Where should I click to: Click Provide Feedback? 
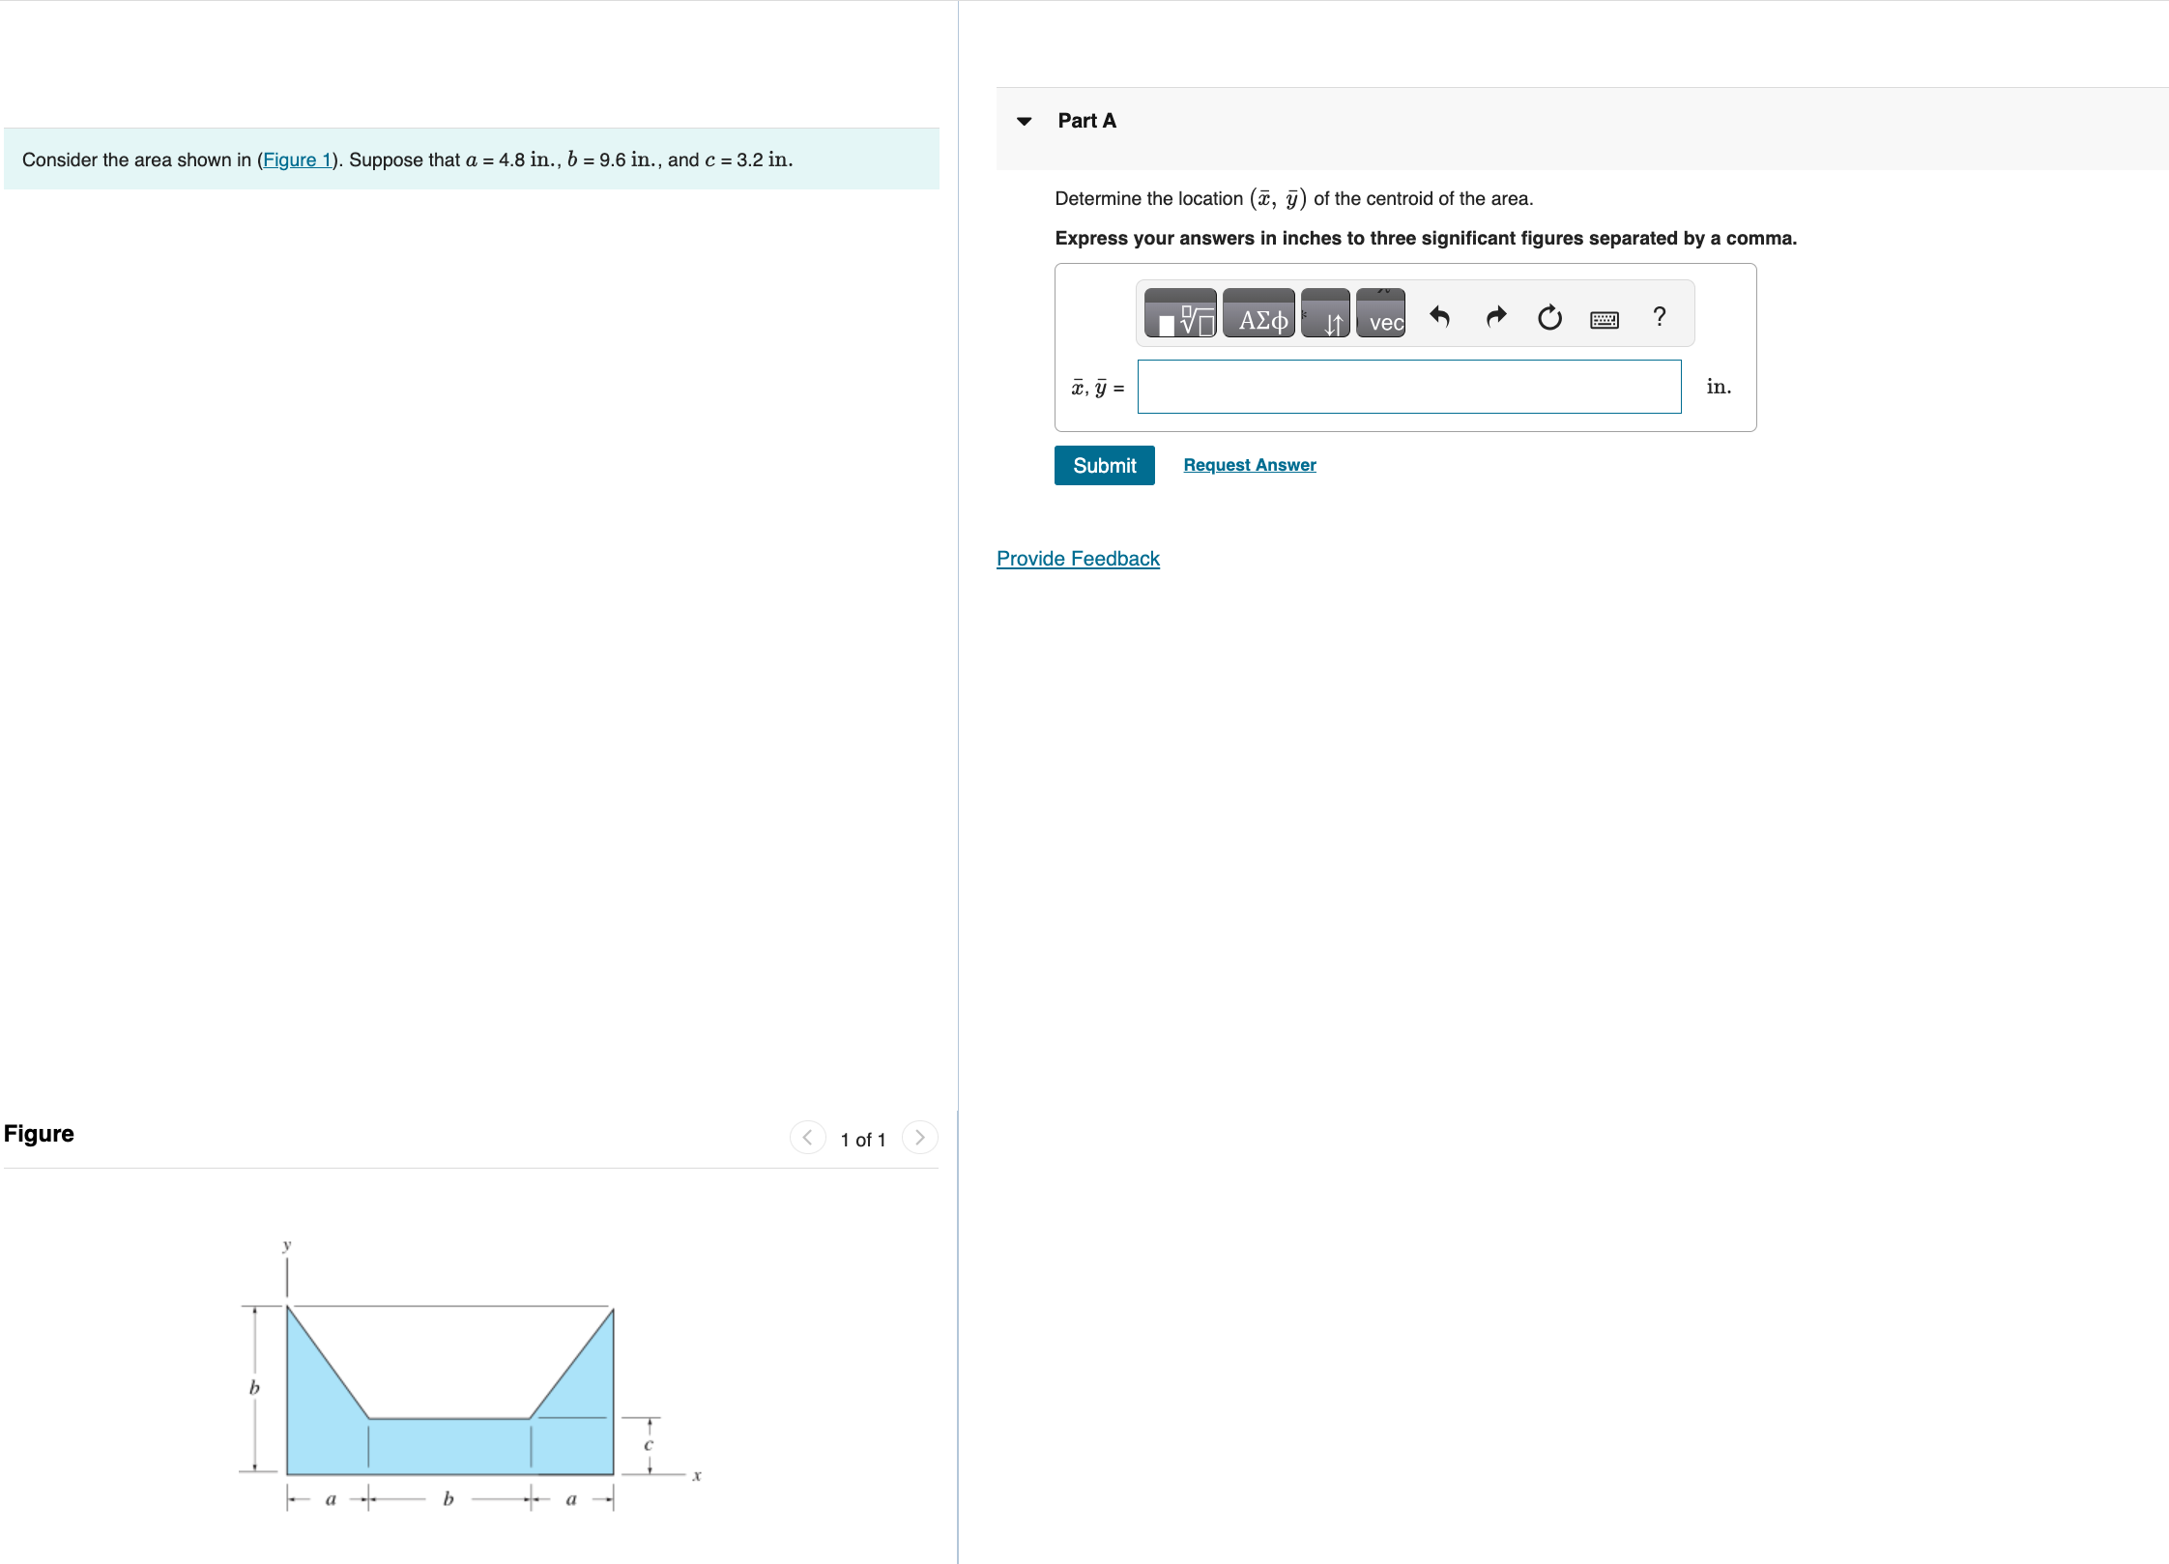point(1078,558)
